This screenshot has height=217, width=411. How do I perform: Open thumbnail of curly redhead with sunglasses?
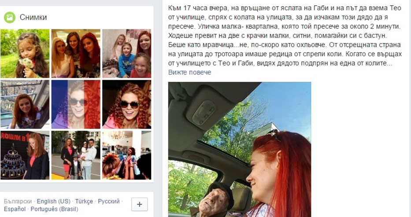[126, 104]
